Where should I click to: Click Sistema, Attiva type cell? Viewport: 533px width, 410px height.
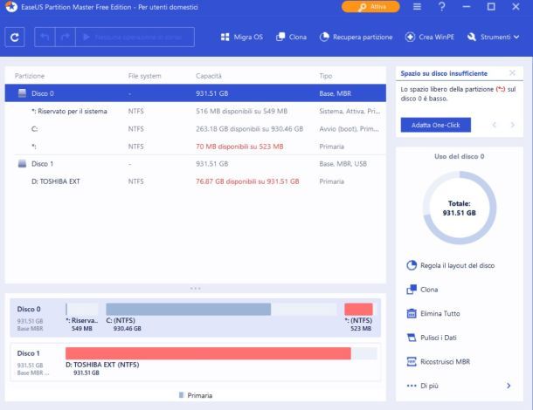350,111
